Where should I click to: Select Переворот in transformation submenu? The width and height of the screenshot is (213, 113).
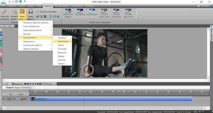click(62, 38)
